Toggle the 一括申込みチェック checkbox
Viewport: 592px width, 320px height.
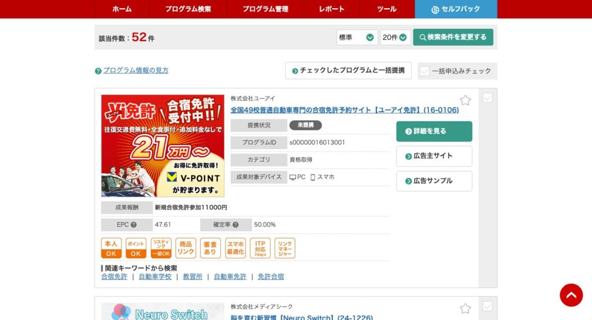[x=425, y=71]
